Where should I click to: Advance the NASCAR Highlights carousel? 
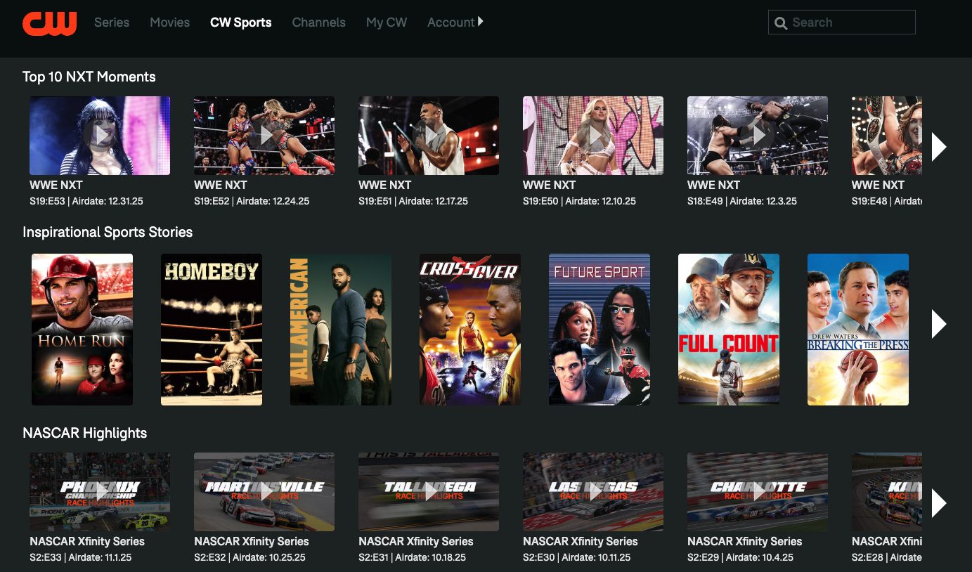coord(939,502)
